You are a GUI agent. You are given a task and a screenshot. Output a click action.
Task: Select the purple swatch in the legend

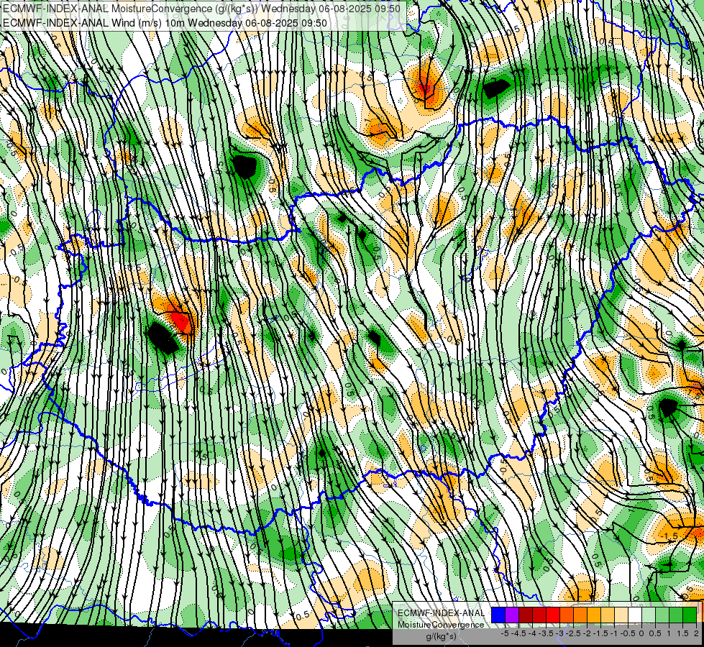coord(512,615)
